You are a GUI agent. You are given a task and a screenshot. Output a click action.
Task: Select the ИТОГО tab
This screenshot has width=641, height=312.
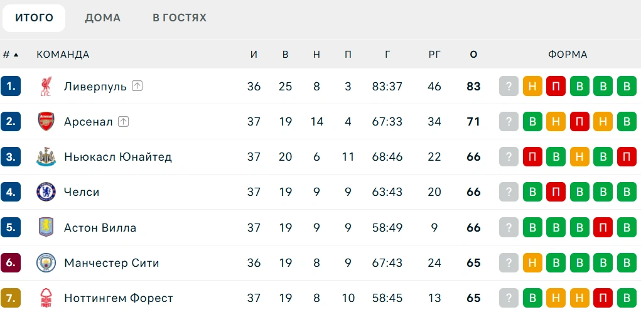click(34, 18)
